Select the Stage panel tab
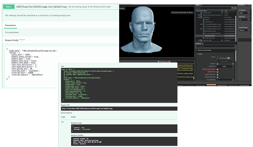Image resolution: width=253 pixels, height=147 pixels. [x=198, y=5]
